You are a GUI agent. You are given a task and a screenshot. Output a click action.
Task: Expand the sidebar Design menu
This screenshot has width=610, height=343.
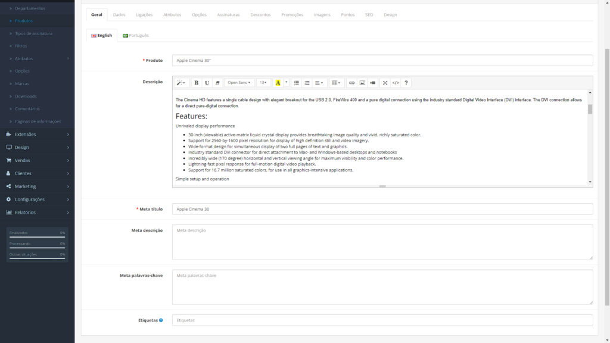(38, 148)
